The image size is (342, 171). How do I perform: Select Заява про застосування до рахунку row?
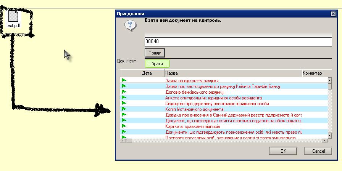pos(223,86)
